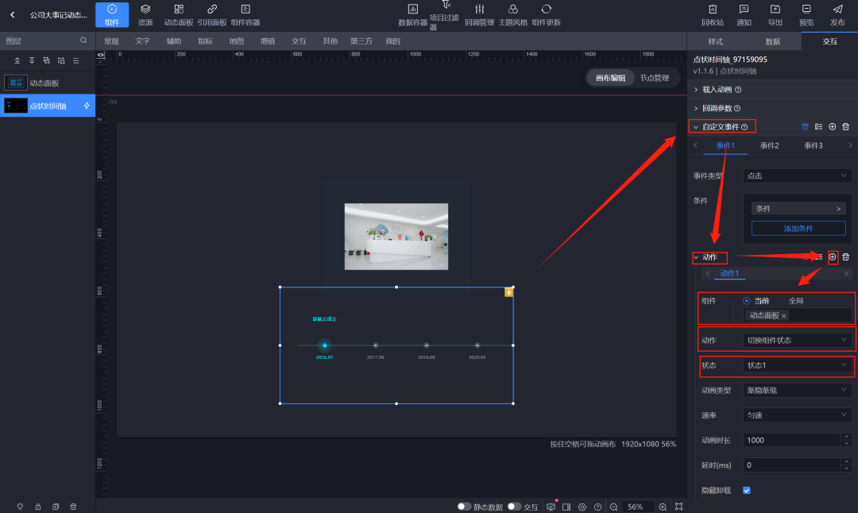This screenshot has height=513, width=858.
Task: Open the 事件类型 dropdown showing 点击
Action: [797, 175]
